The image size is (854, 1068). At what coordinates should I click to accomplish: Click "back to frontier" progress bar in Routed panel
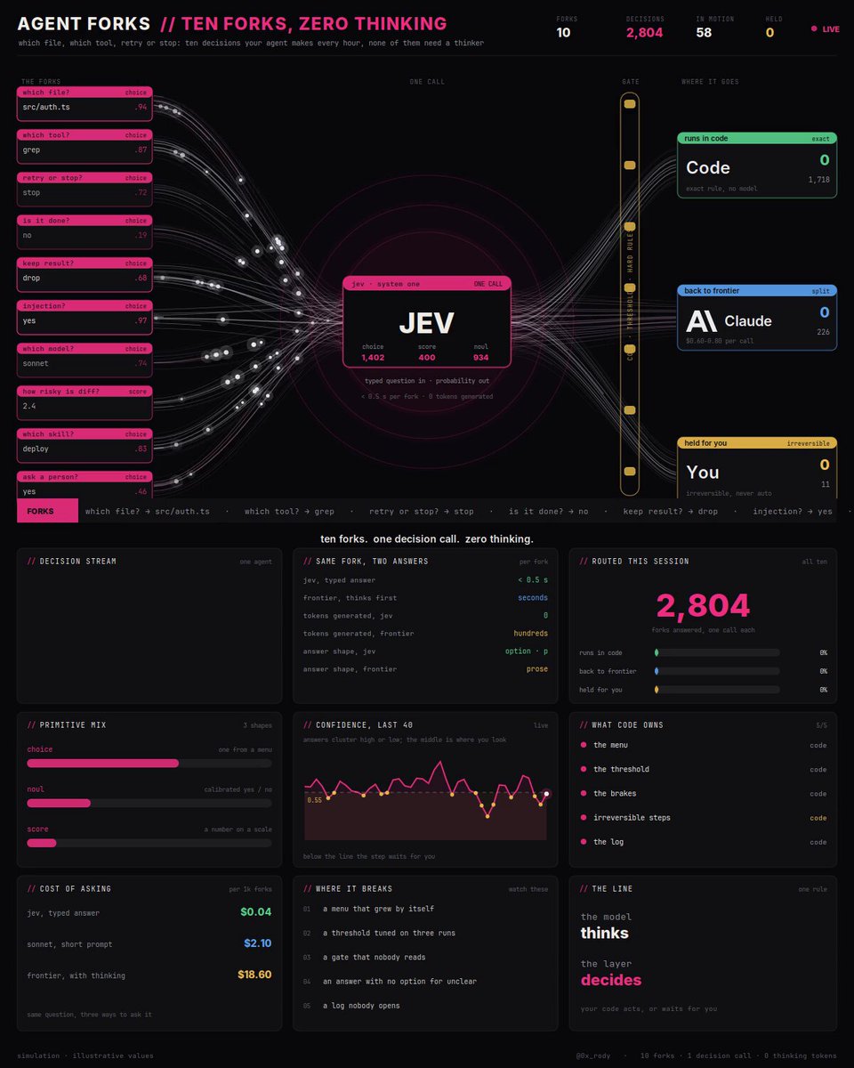717,671
